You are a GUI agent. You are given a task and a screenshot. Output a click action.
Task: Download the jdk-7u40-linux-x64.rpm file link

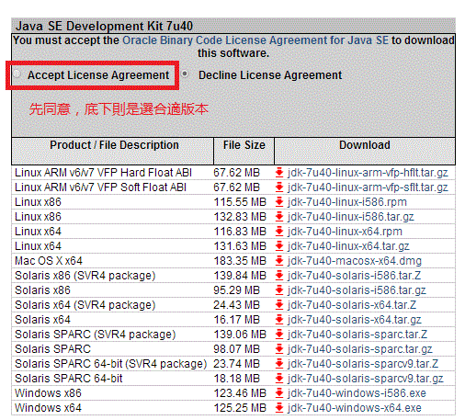(x=345, y=232)
